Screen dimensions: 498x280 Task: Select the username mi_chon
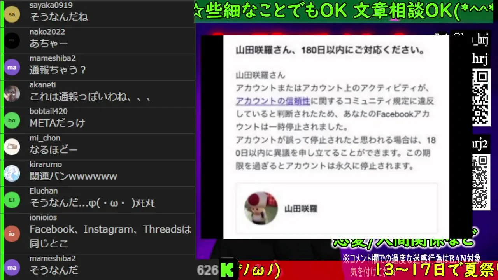coord(45,138)
